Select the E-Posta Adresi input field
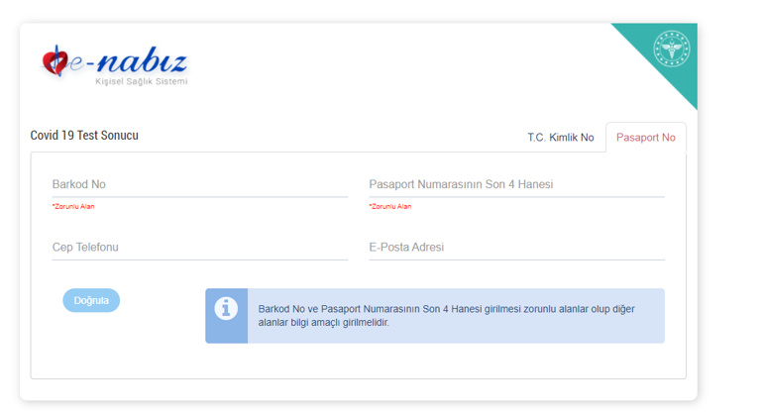The image size is (763, 416). click(515, 248)
